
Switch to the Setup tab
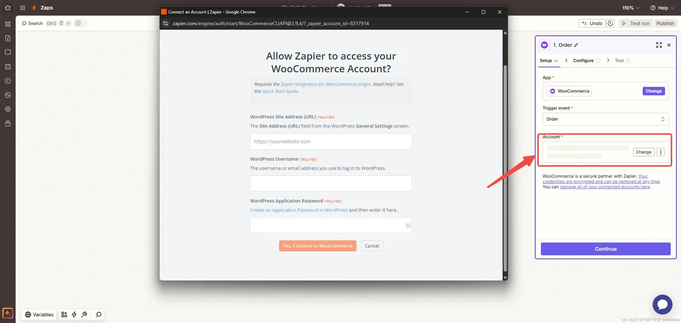tap(546, 60)
